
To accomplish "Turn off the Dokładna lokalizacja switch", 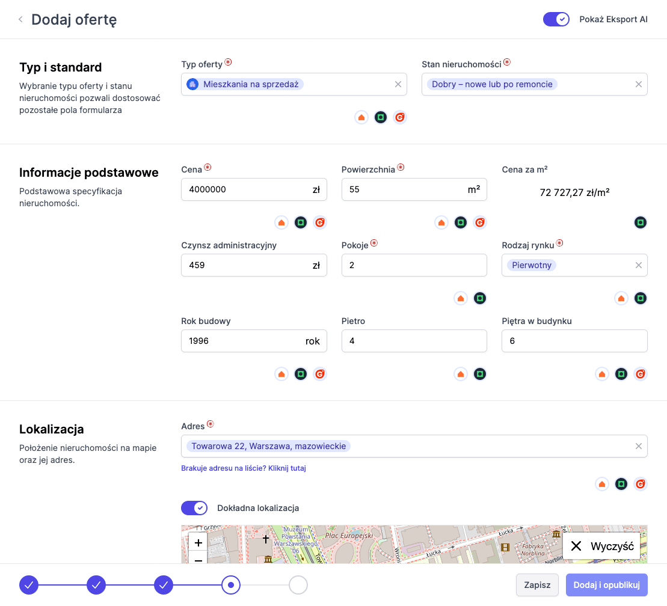I will pyautogui.click(x=194, y=508).
